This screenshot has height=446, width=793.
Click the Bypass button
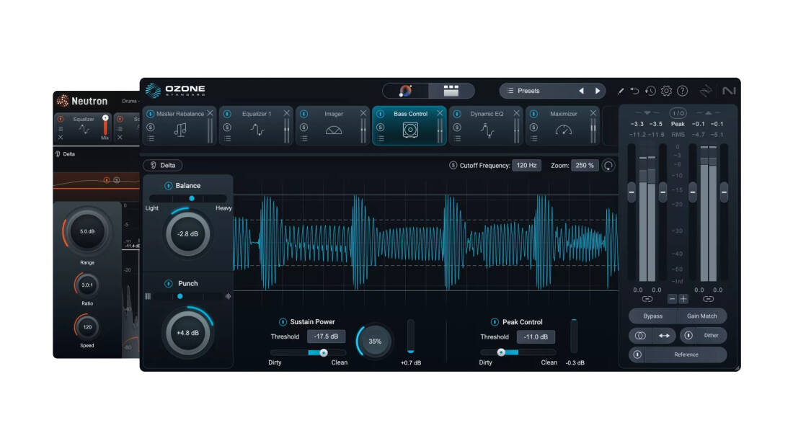[x=652, y=316]
